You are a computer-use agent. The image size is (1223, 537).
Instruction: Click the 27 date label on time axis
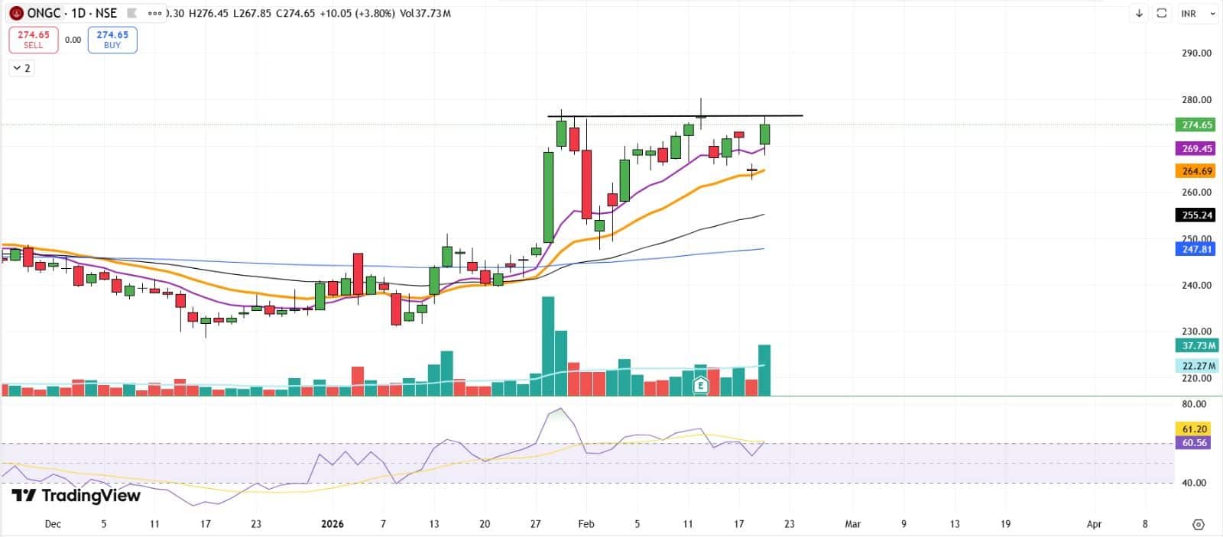[535, 524]
